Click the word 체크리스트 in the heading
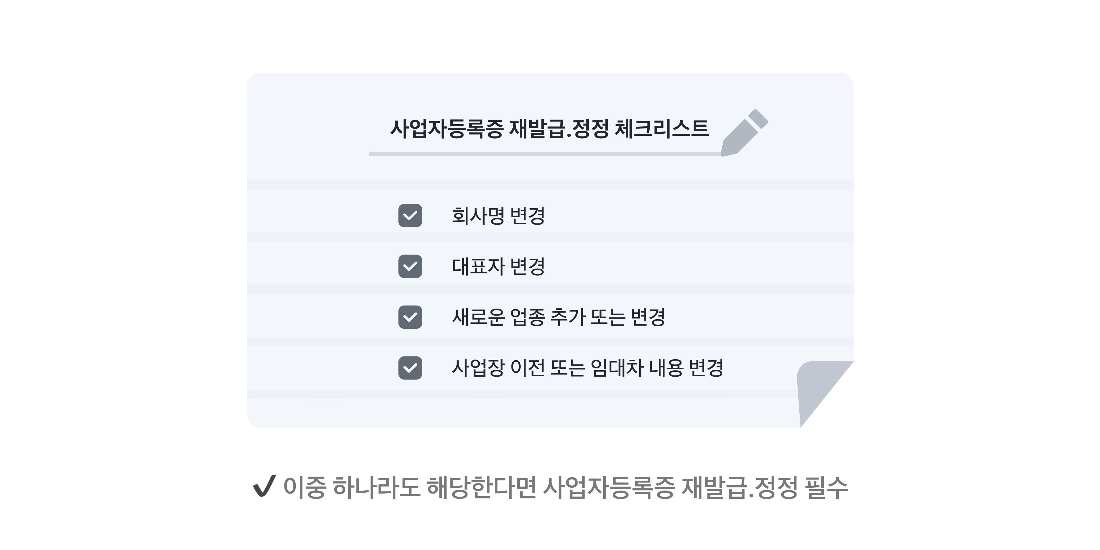The width and height of the screenshot is (1100, 550). [662, 128]
